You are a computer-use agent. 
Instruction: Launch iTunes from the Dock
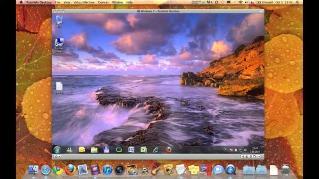[107, 170]
